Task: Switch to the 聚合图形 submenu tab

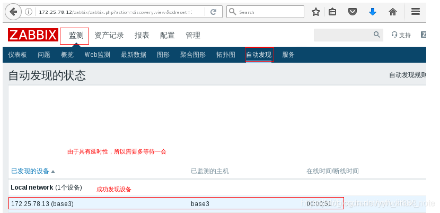Action: (x=193, y=55)
